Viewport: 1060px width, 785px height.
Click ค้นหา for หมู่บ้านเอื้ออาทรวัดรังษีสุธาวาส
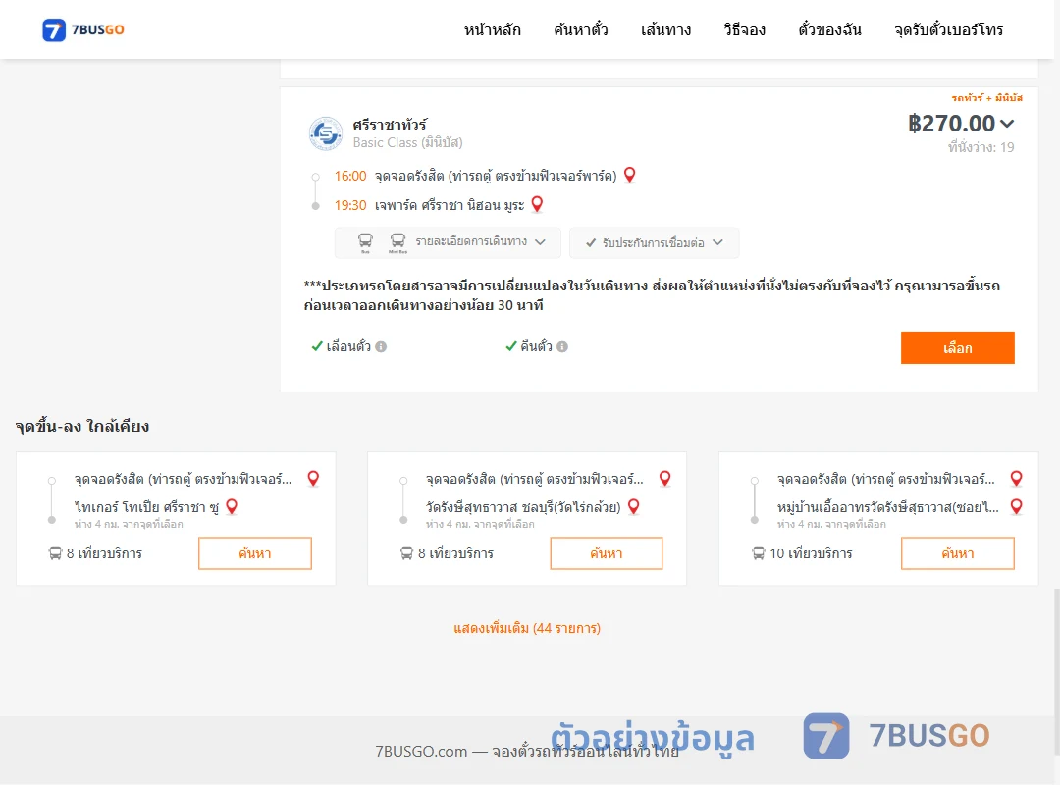(x=957, y=553)
